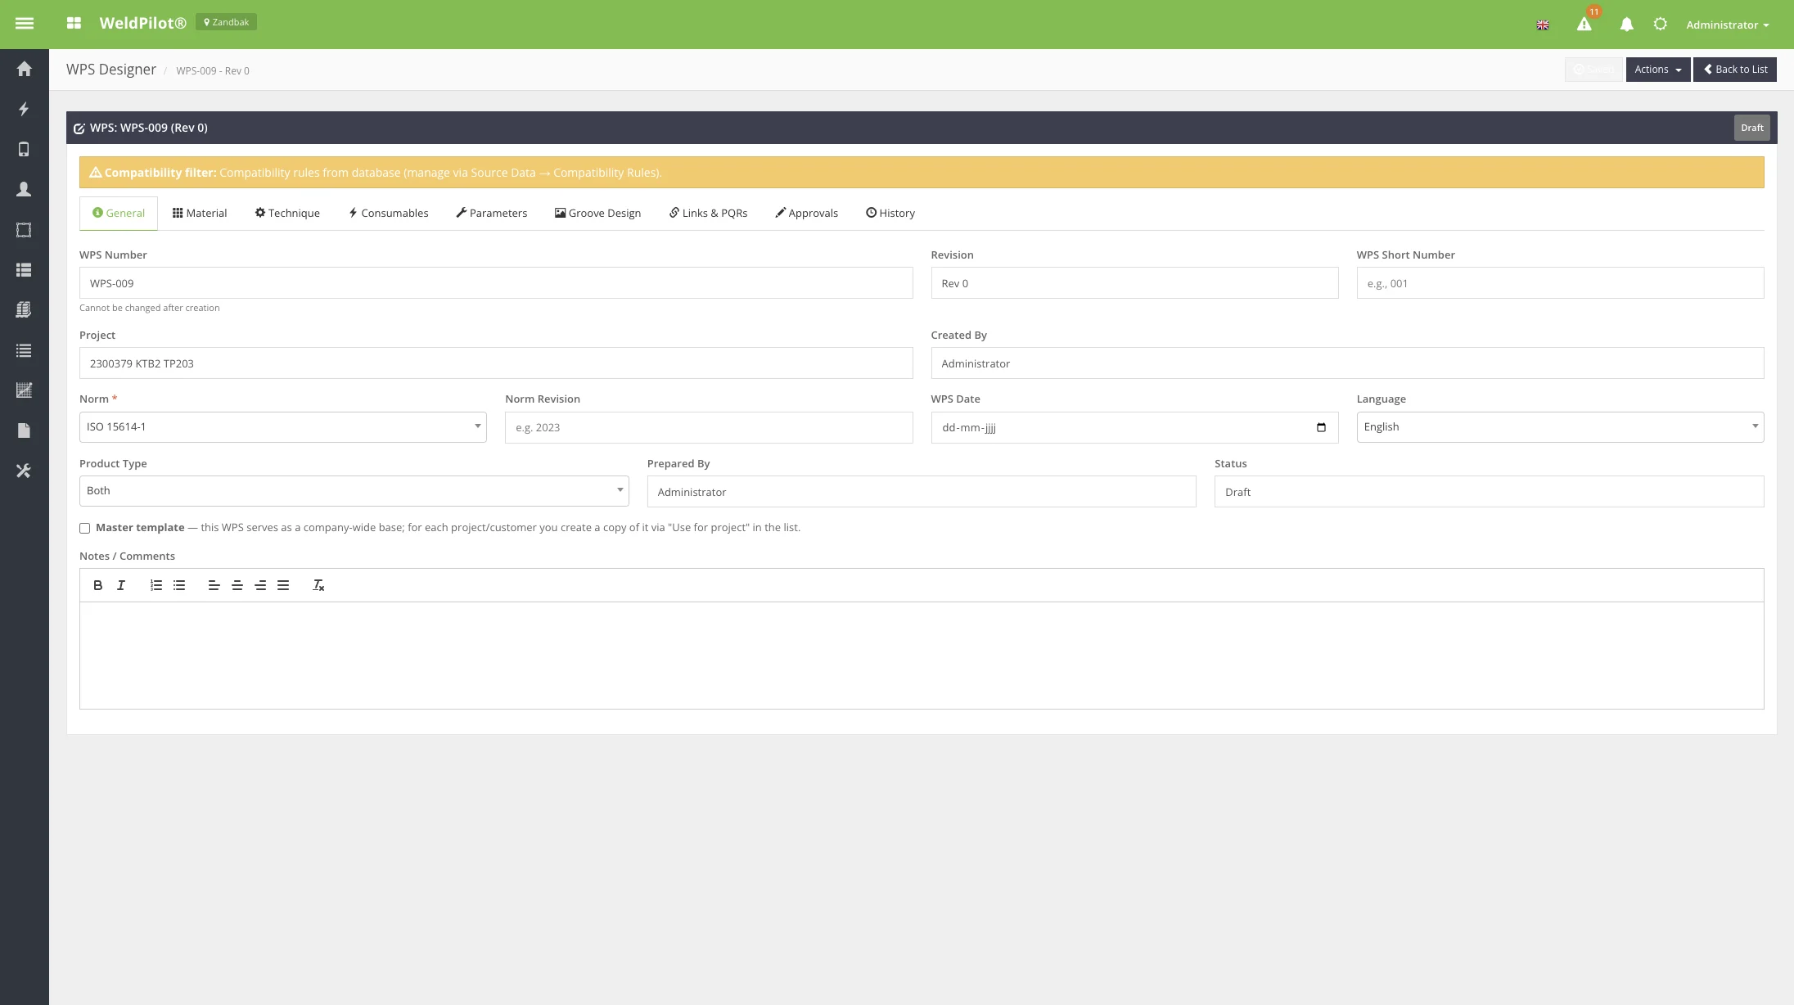Select the General tab

pyautogui.click(x=119, y=214)
